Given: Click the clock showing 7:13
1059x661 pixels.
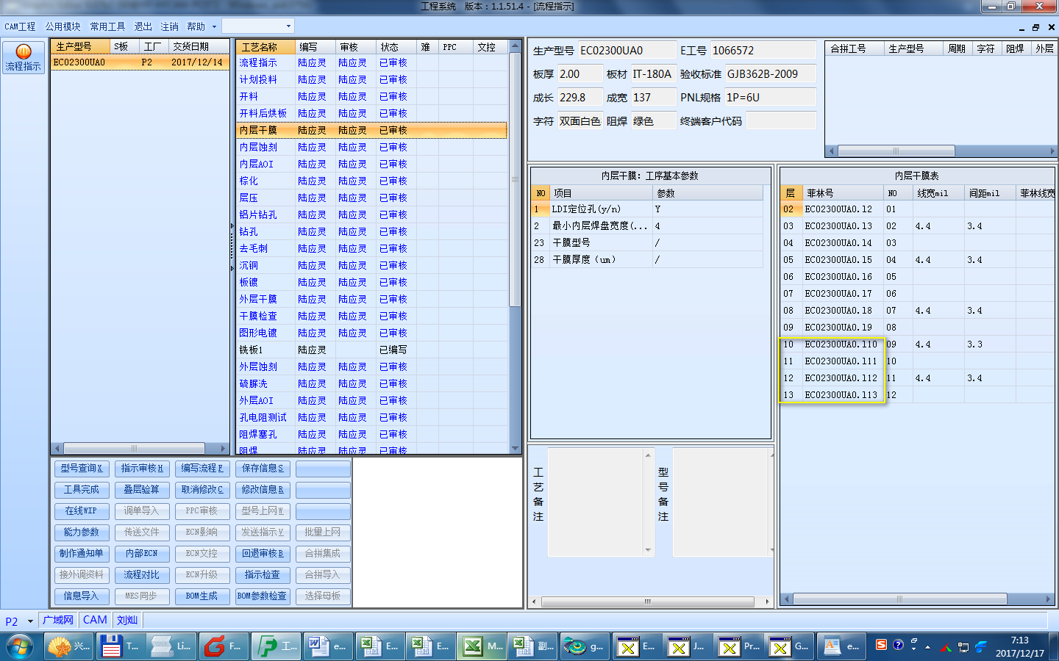Looking at the screenshot, I should [x=1019, y=640].
